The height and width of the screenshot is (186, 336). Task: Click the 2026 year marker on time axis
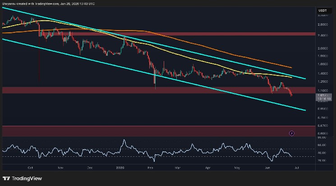[120, 168]
